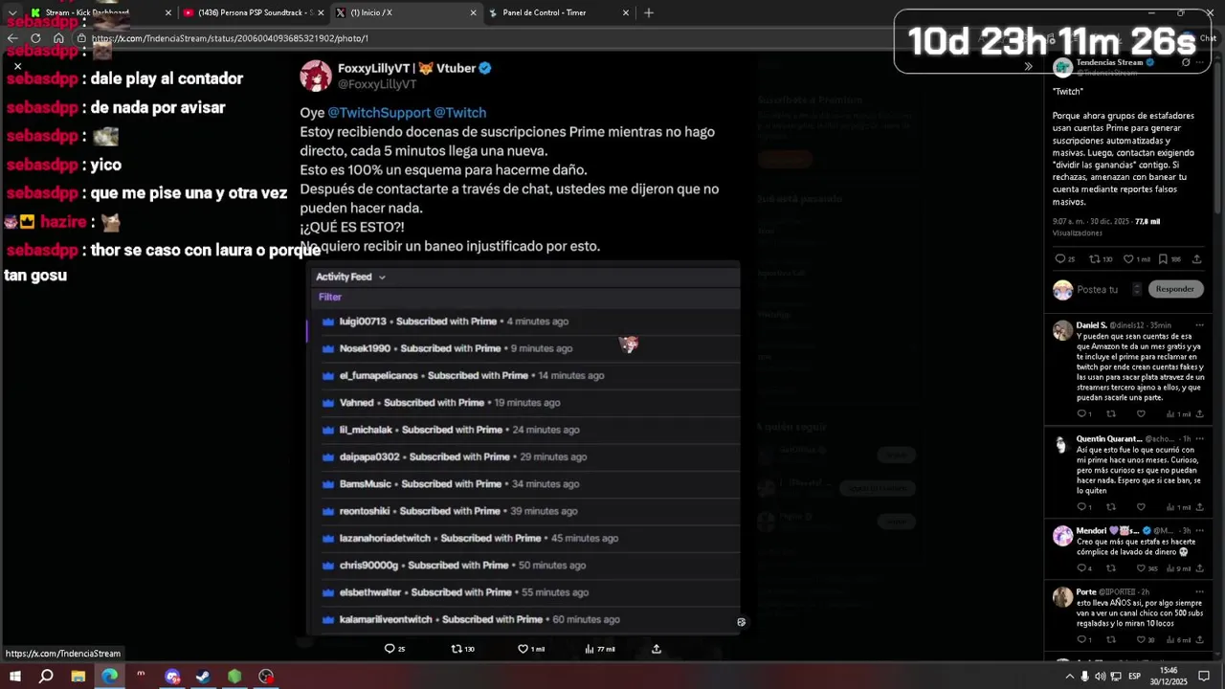Open Porte reply options menu
The width and height of the screenshot is (1225, 689).
[x=1199, y=591]
